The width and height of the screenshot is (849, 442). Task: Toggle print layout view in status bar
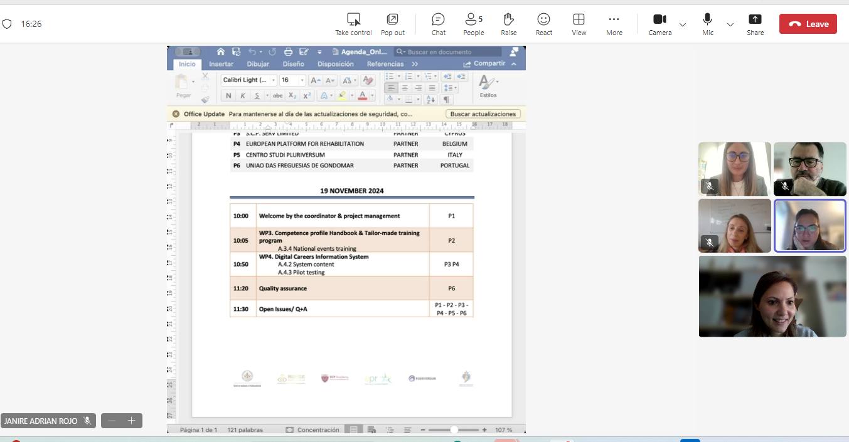click(x=354, y=430)
